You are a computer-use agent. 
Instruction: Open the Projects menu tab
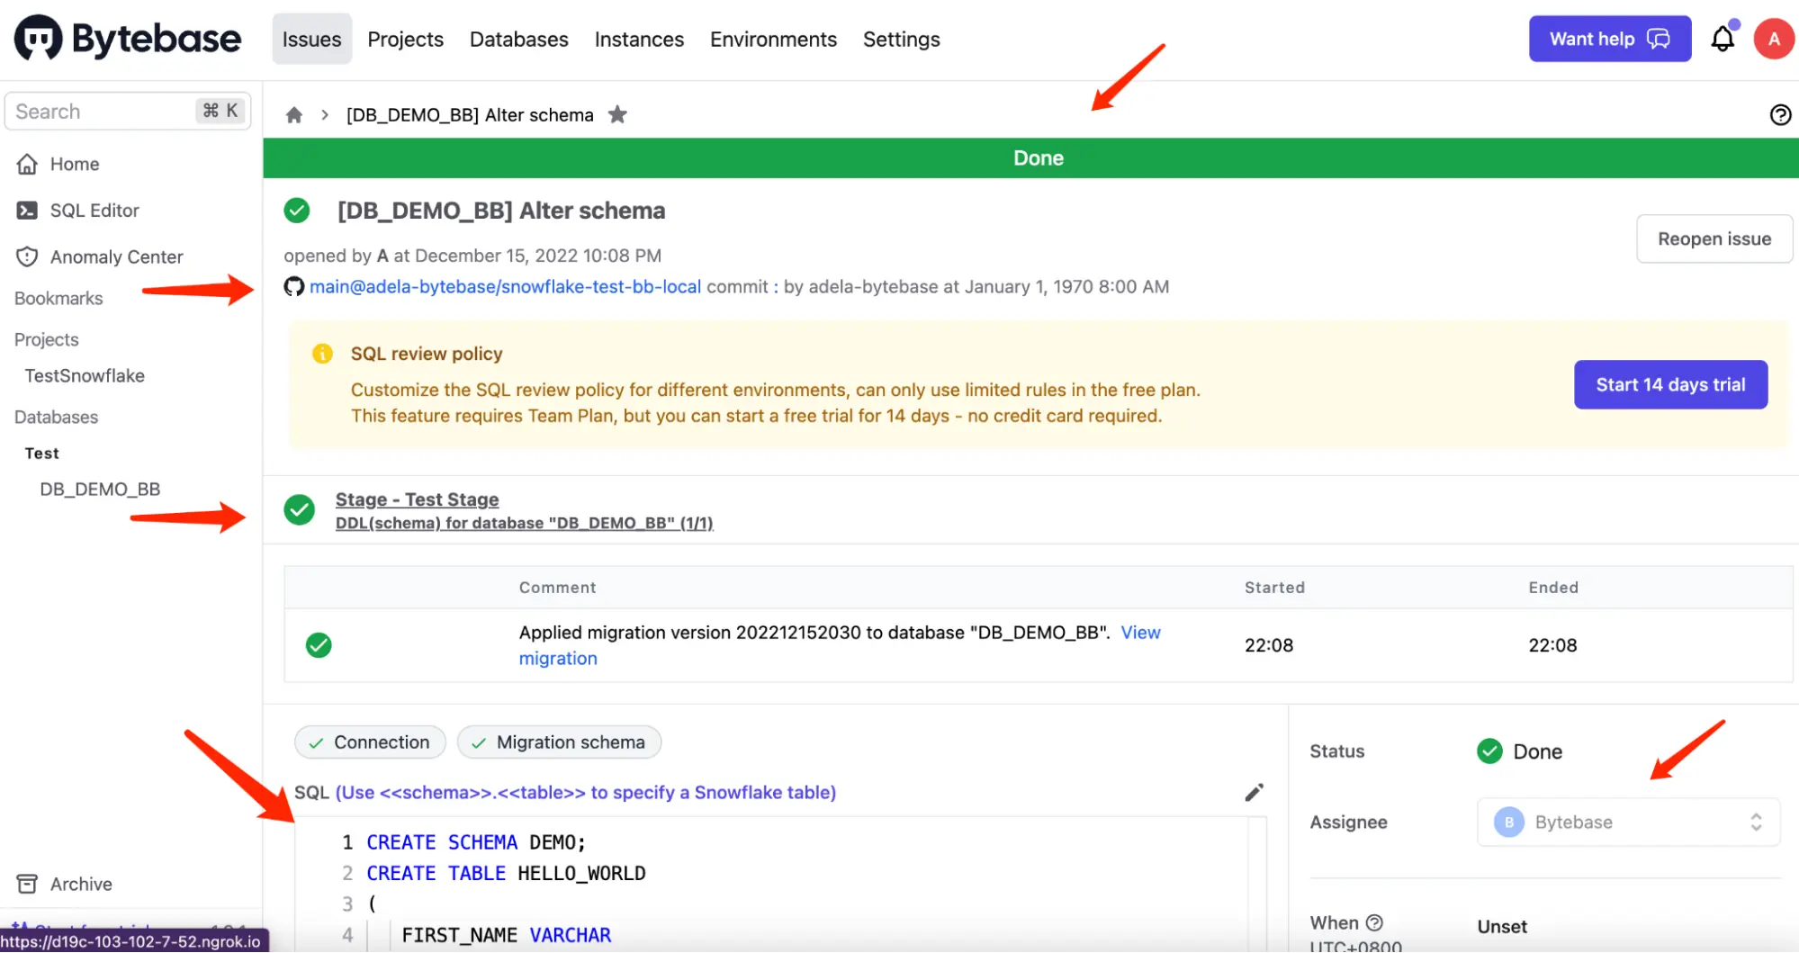click(x=405, y=40)
